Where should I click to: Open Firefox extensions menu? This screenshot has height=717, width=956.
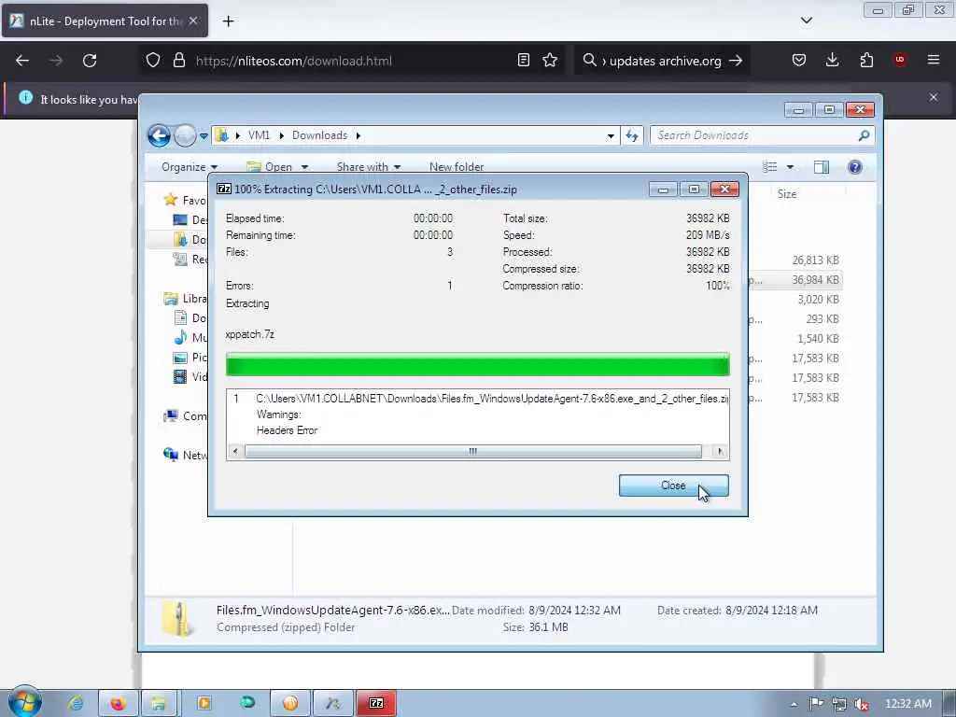(x=866, y=61)
